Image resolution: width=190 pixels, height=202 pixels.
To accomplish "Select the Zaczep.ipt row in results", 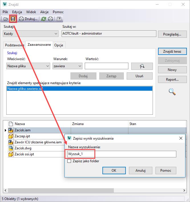I will click(23, 136).
